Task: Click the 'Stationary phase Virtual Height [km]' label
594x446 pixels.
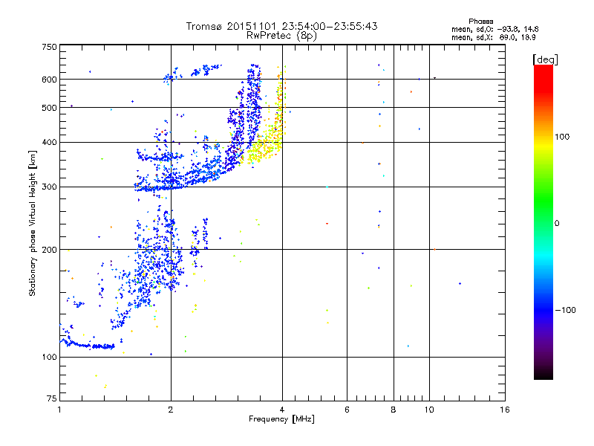Action: pos(33,223)
